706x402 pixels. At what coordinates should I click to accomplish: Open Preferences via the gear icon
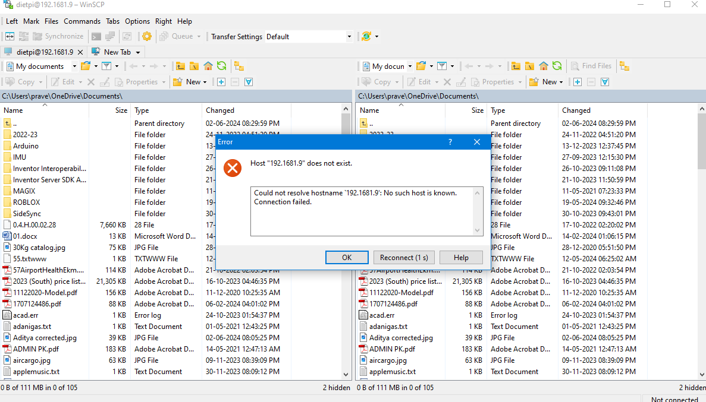pyautogui.click(x=147, y=36)
